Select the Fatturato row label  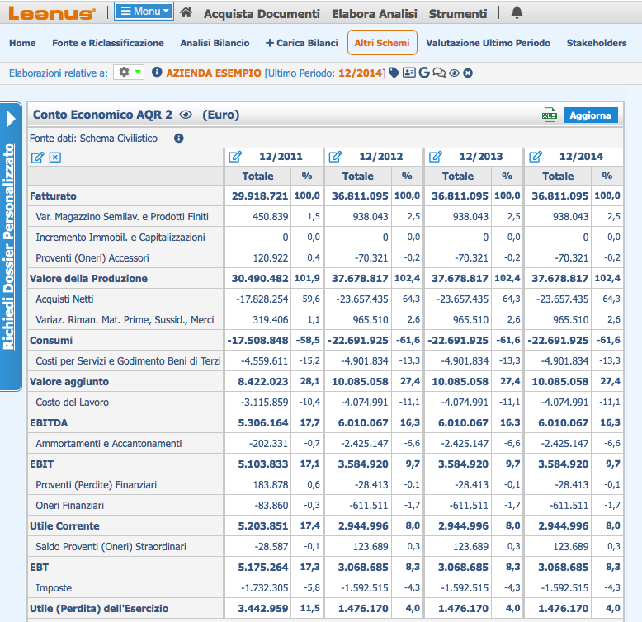point(53,196)
